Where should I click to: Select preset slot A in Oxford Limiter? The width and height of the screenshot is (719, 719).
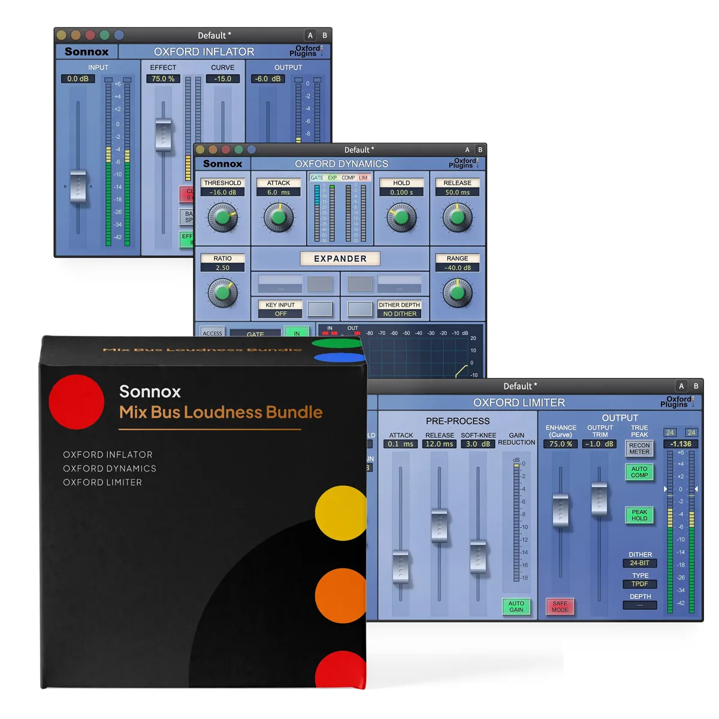tap(681, 386)
